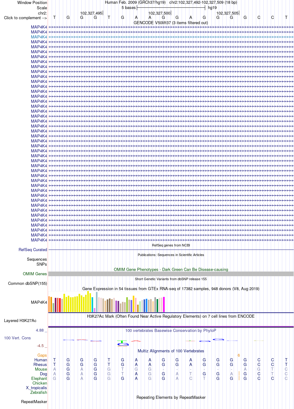Click the gray OMIM Genes item bar

click(171, 274)
